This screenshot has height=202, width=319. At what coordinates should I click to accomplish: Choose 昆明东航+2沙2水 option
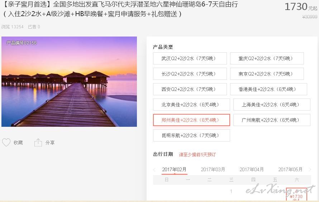click(x=191, y=135)
